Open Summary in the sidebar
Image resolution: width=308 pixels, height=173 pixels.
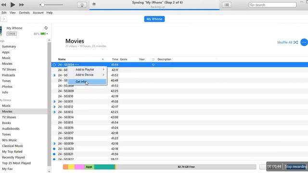pos(9,47)
